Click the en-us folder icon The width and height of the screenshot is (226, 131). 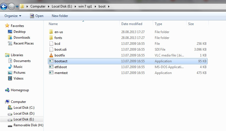(x=51, y=32)
